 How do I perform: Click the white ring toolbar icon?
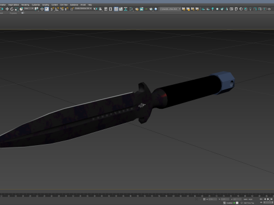point(241,9)
